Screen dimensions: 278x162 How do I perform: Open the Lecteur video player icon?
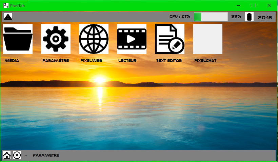[132, 39]
